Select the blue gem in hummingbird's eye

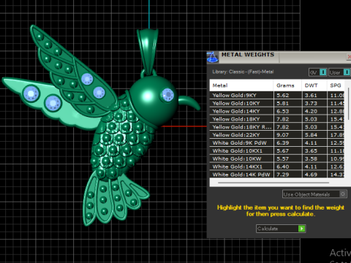pos(167,95)
